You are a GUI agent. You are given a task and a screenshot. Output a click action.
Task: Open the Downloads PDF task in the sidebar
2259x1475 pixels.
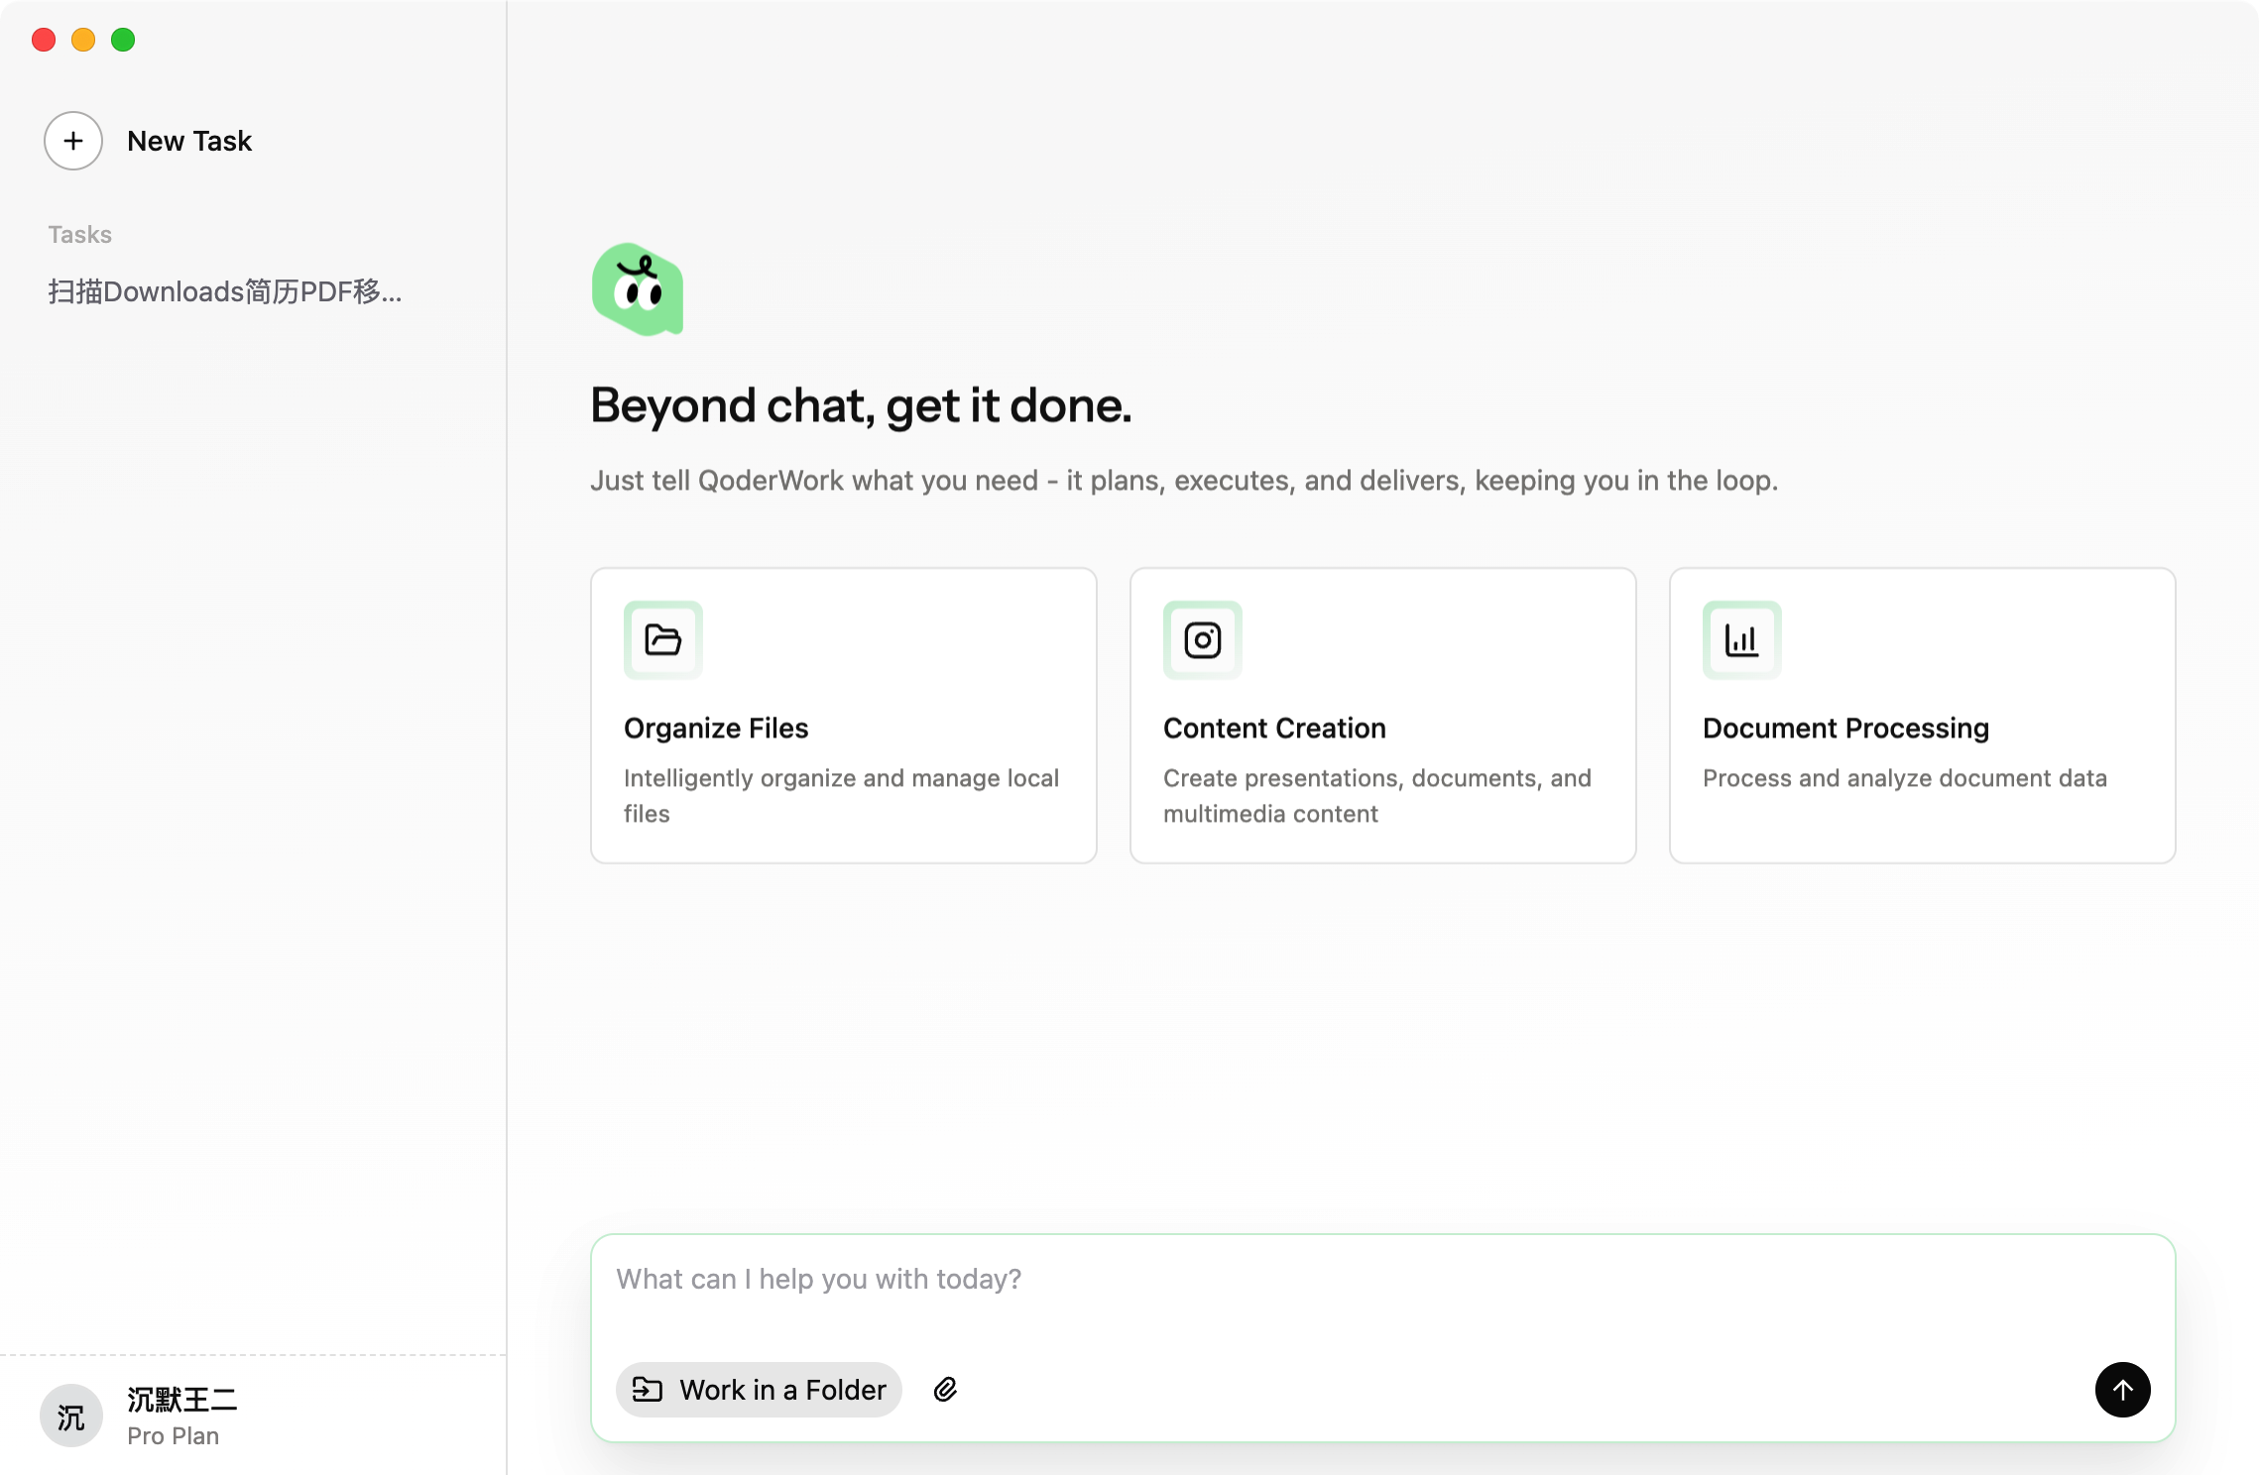coord(225,291)
